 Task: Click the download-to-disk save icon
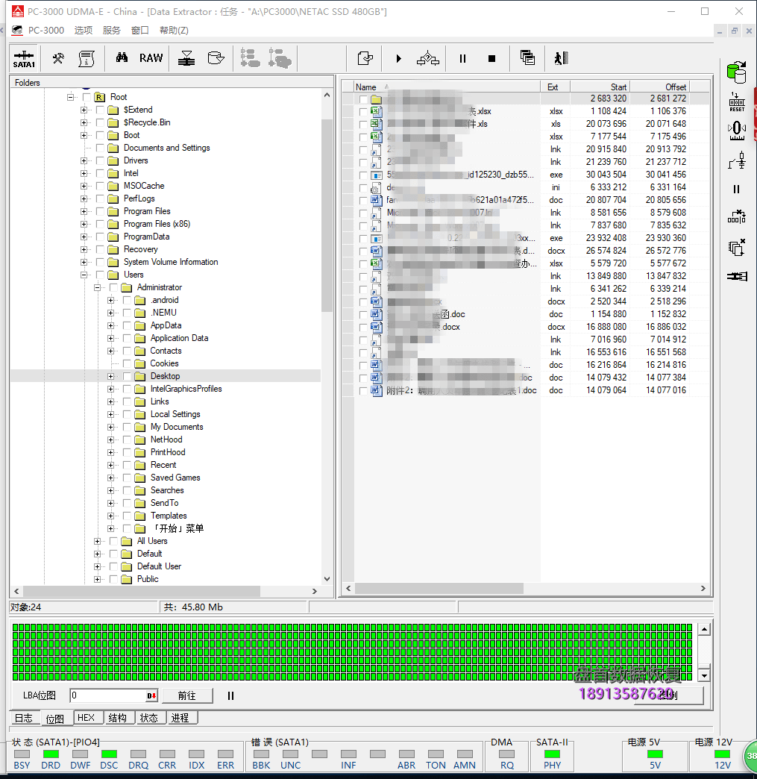pos(186,59)
